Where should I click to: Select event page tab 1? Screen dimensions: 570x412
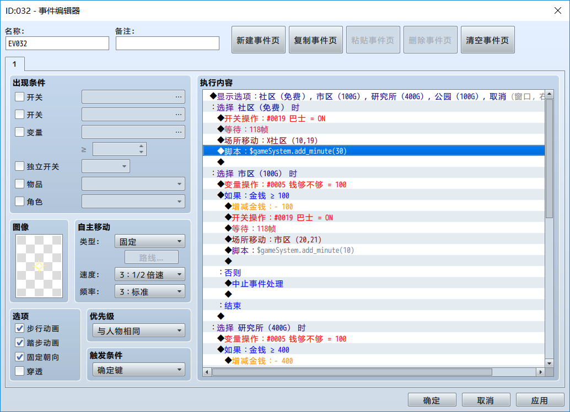[x=14, y=64]
